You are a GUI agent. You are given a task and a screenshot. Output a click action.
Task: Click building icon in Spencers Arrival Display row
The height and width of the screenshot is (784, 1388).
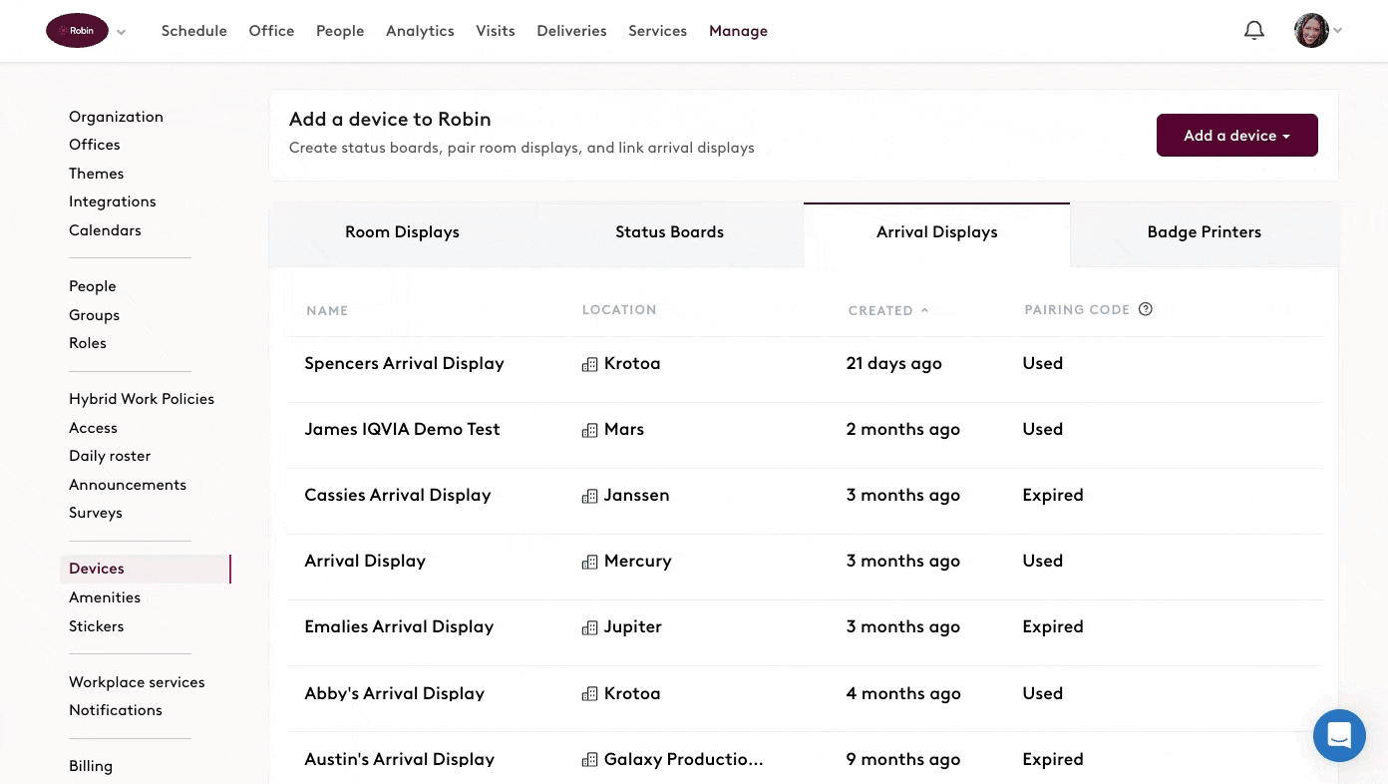pos(590,364)
